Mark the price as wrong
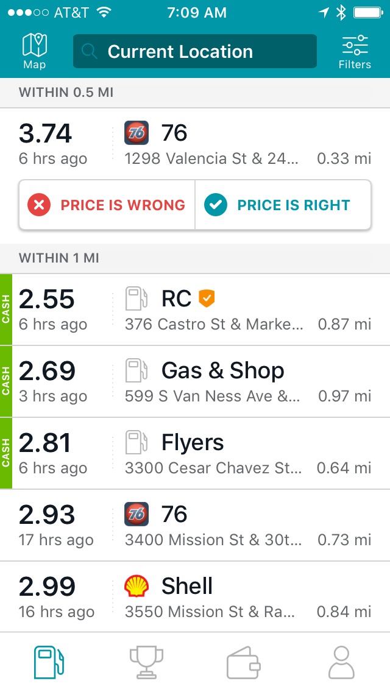390x692 pixels. click(x=107, y=205)
